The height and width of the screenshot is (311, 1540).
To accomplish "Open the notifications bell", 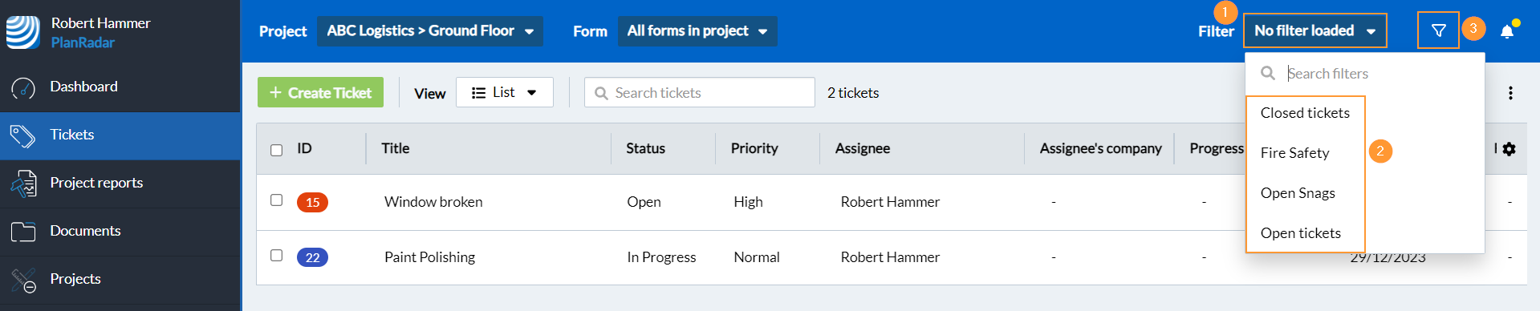I will pos(1507,31).
